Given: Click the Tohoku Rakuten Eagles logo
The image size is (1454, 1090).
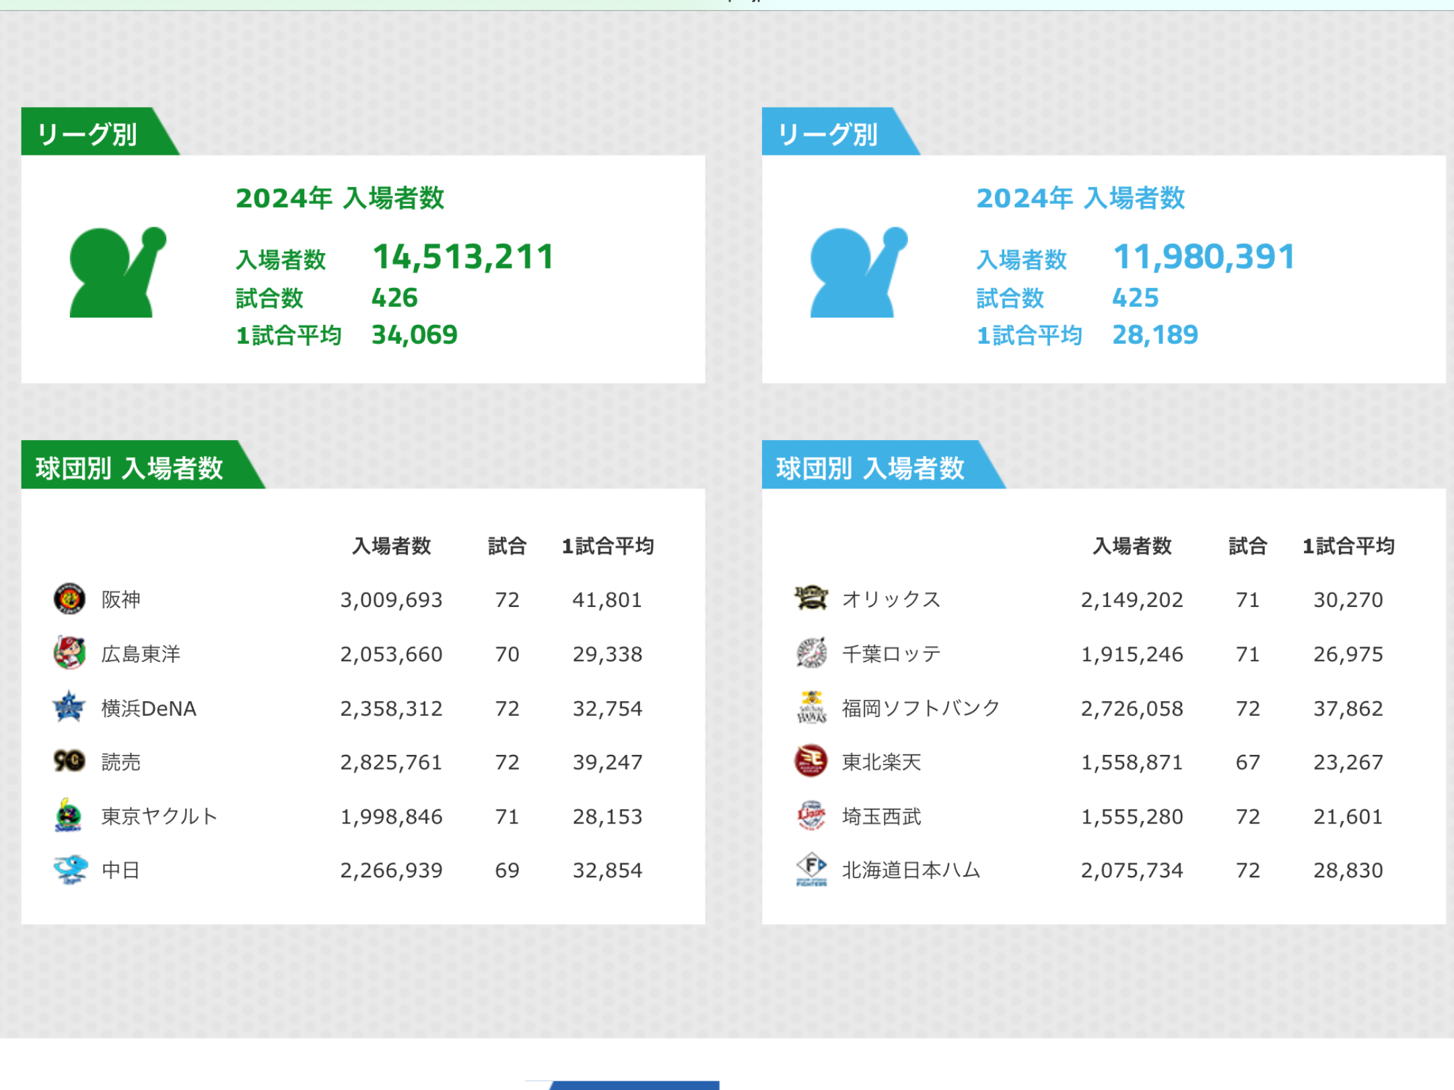Looking at the screenshot, I should click(811, 761).
